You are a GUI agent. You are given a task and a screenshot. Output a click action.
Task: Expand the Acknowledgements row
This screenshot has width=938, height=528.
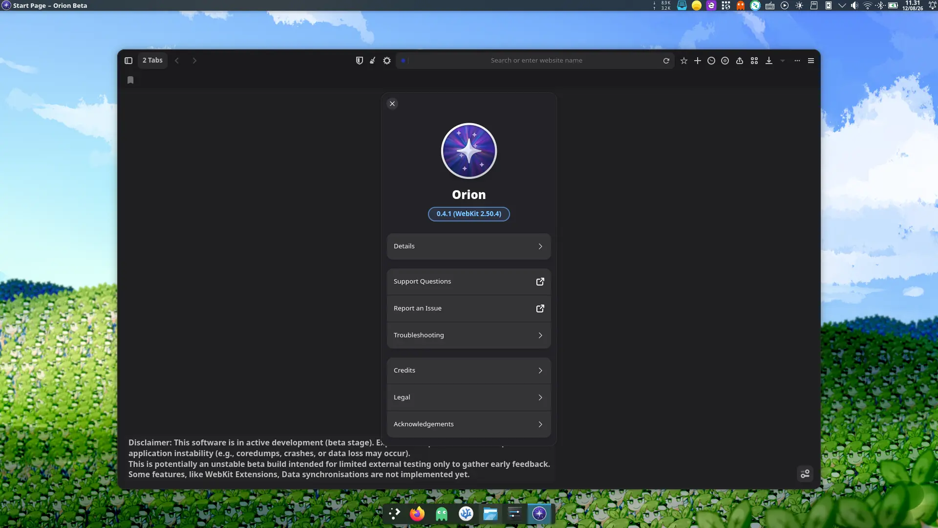(x=469, y=424)
